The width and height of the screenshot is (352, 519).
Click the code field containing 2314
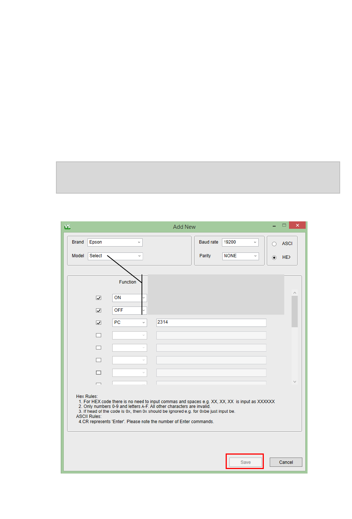coord(211,322)
